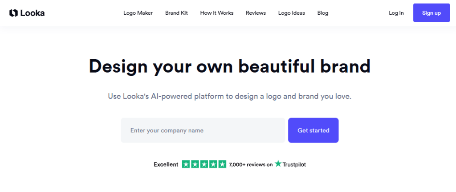Image resolution: width=456 pixels, height=192 pixels.
Task: View the Reviews page
Action: 256,13
